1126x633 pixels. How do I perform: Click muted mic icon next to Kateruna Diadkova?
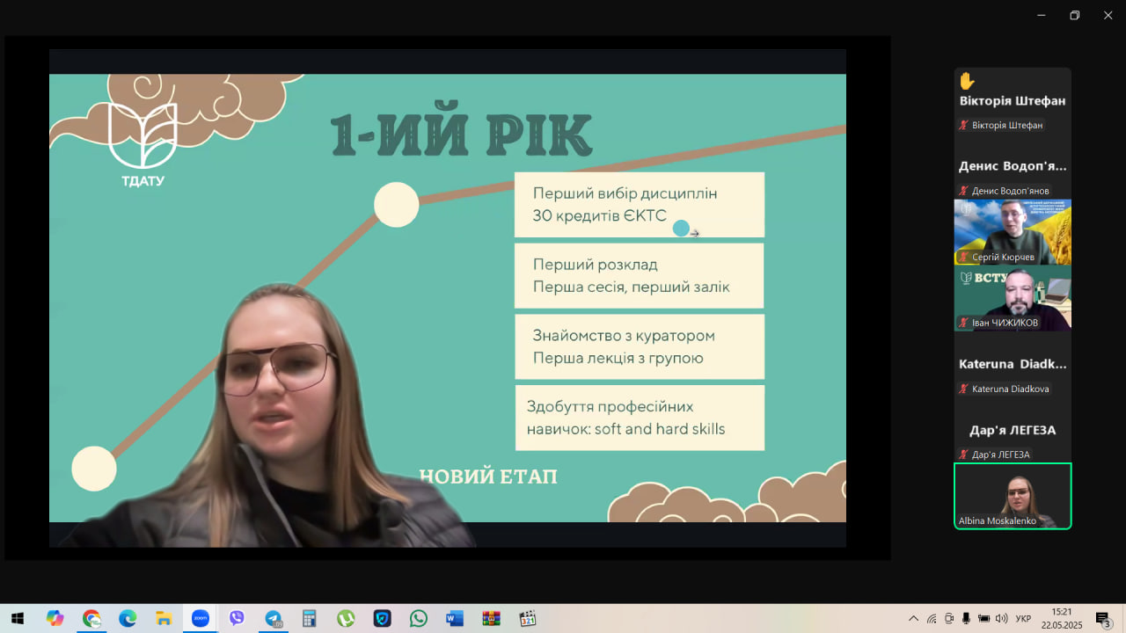coord(963,389)
